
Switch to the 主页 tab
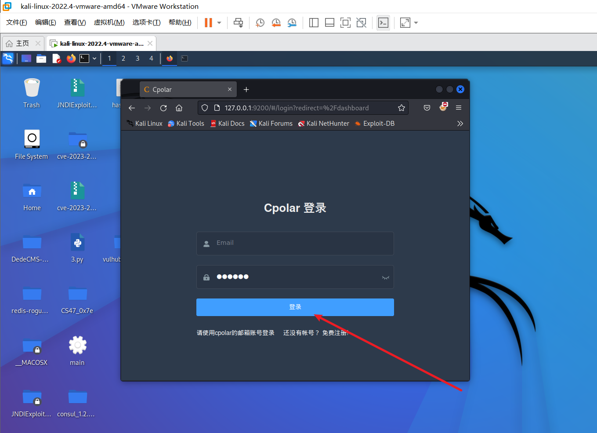22,44
